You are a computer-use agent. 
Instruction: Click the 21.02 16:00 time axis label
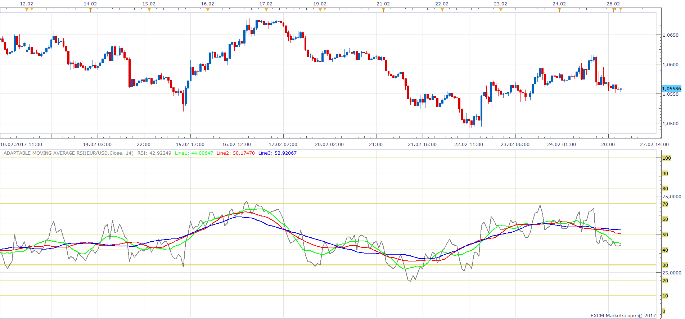coord(422,145)
